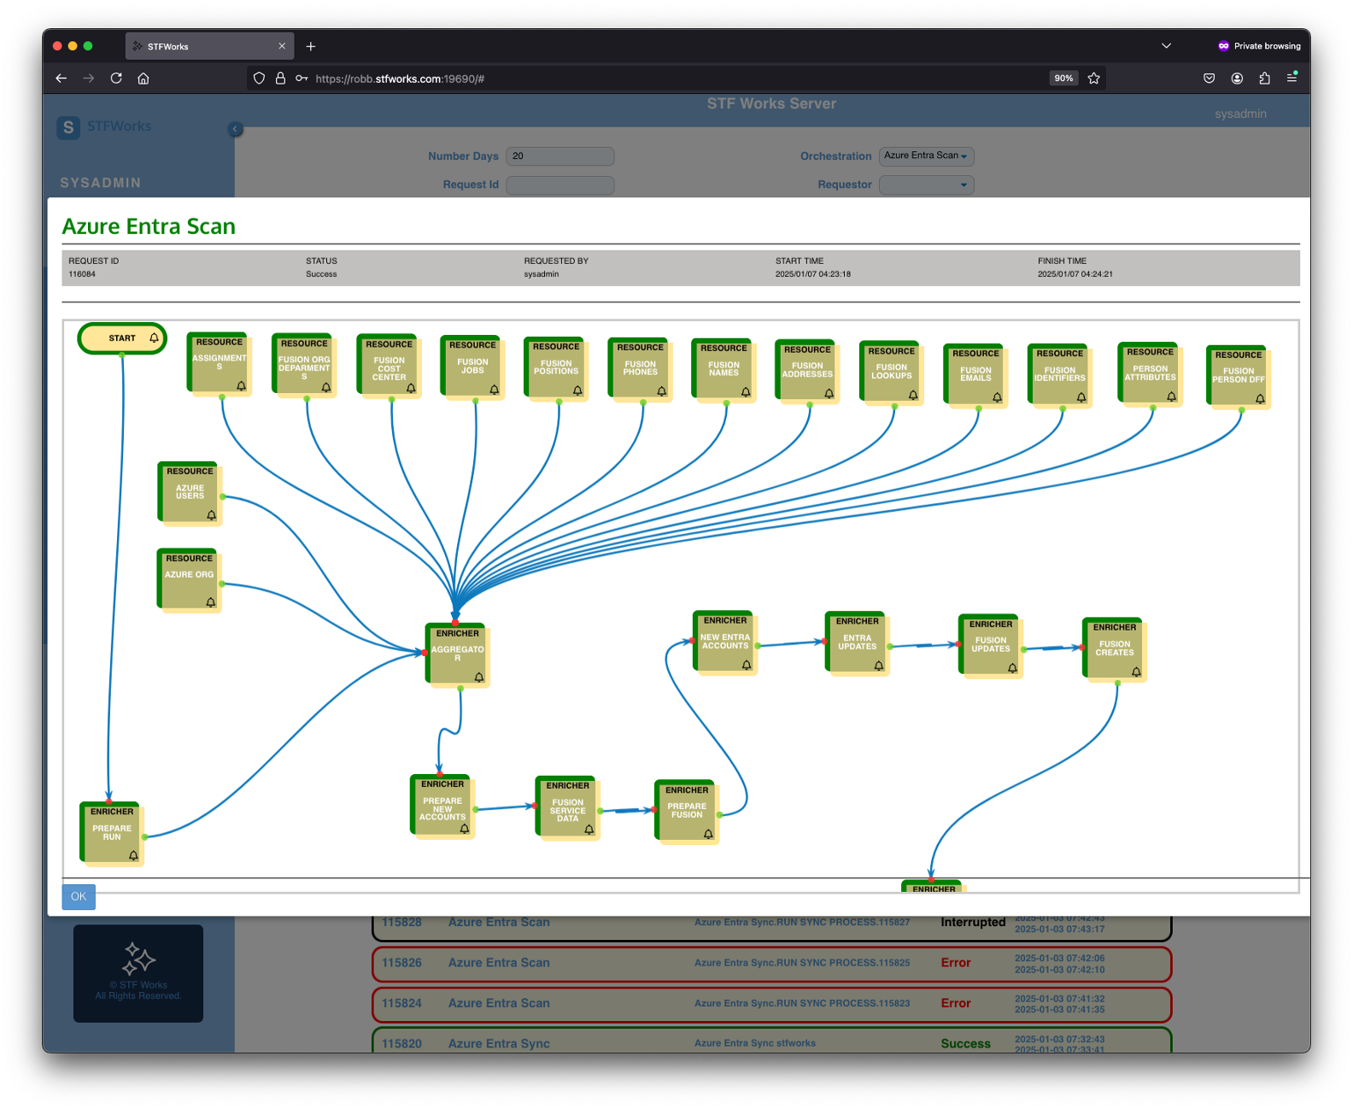Click bell icon on Fusion Org Departments node
Screen dimensions: 1353x1109
(326, 388)
